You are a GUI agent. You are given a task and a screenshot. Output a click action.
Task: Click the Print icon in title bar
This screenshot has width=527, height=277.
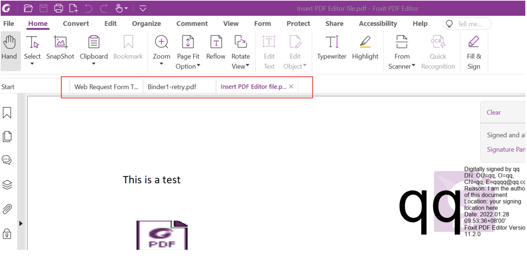59,8
